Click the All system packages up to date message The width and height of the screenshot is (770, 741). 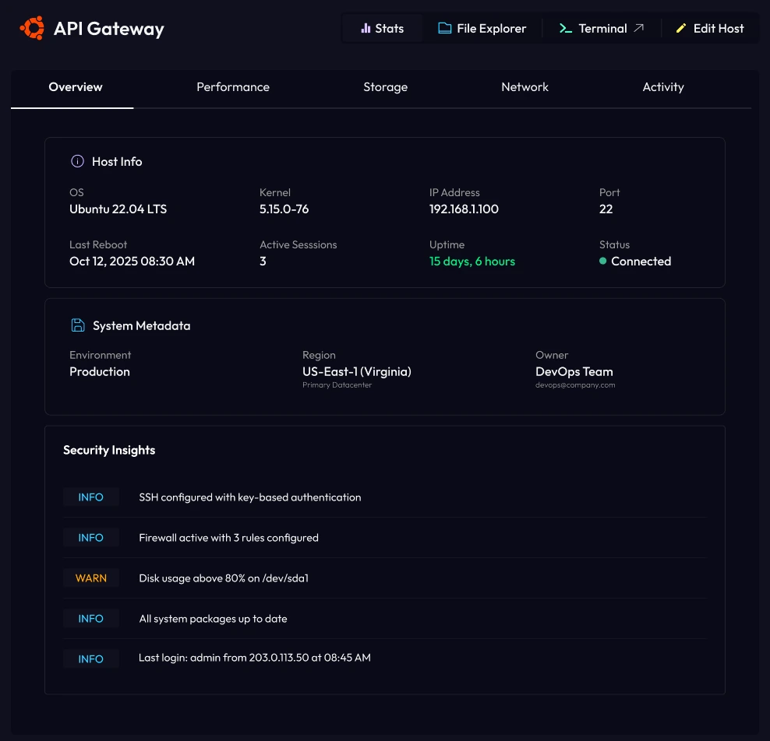pos(213,618)
